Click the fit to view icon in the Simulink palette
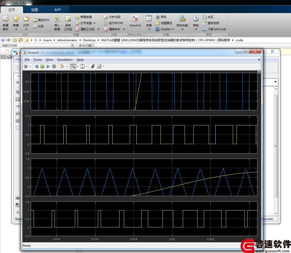This screenshot has width=291, height=253. (18, 99)
